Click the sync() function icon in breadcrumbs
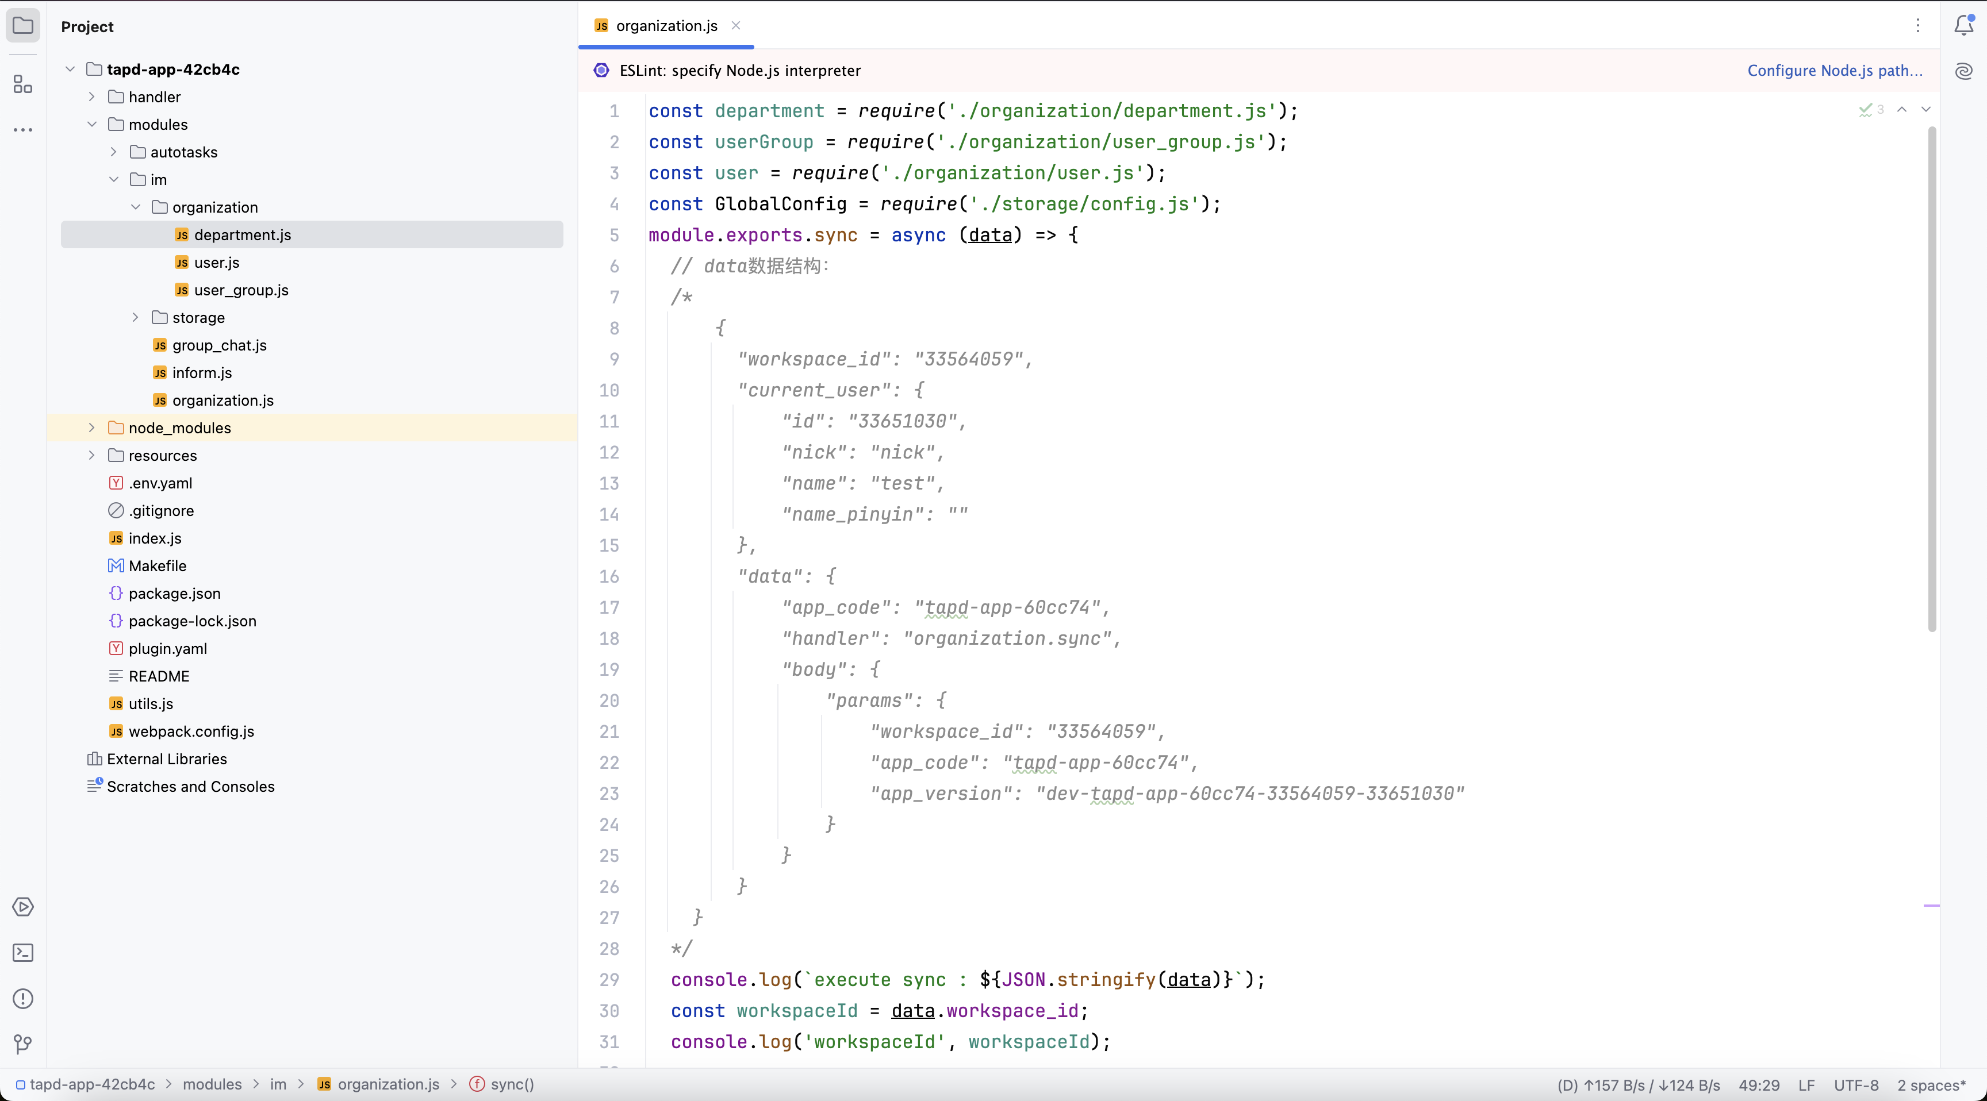1987x1101 pixels. (x=477, y=1084)
